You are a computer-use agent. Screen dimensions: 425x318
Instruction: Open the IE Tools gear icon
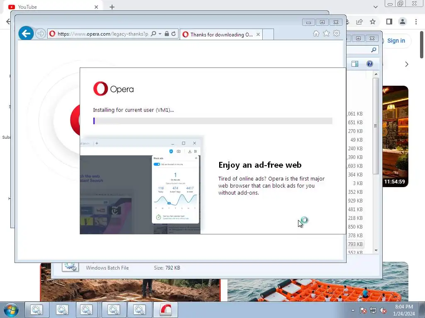tap(337, 33)
